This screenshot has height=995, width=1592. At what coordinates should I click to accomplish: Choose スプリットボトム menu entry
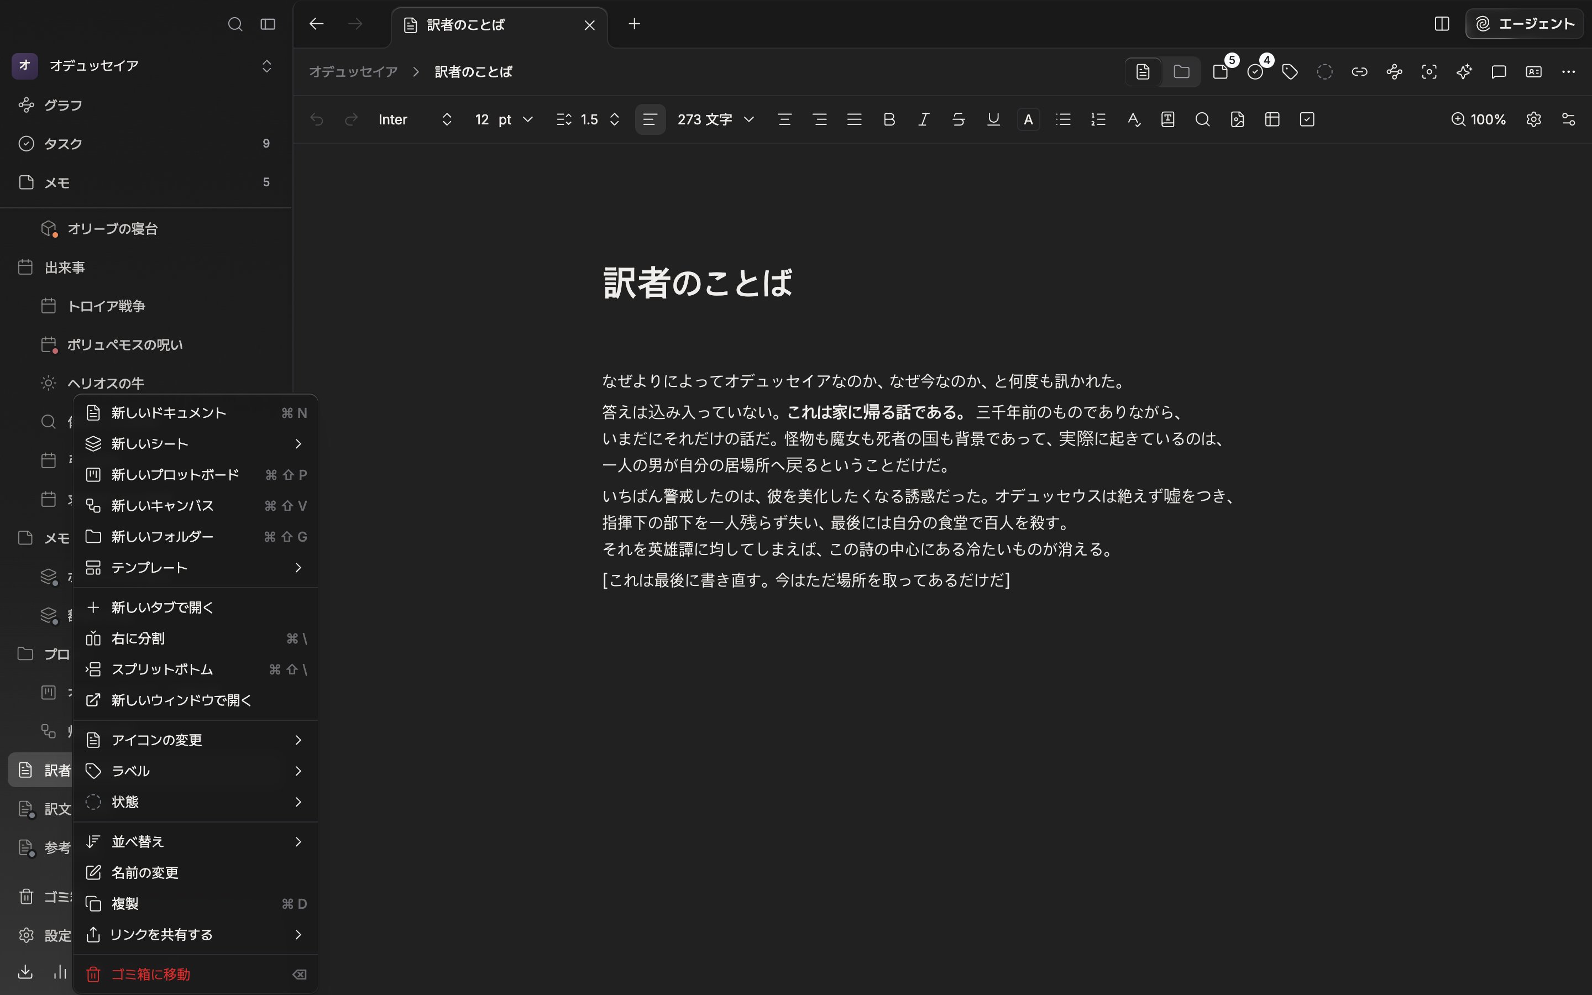[195, 669]
